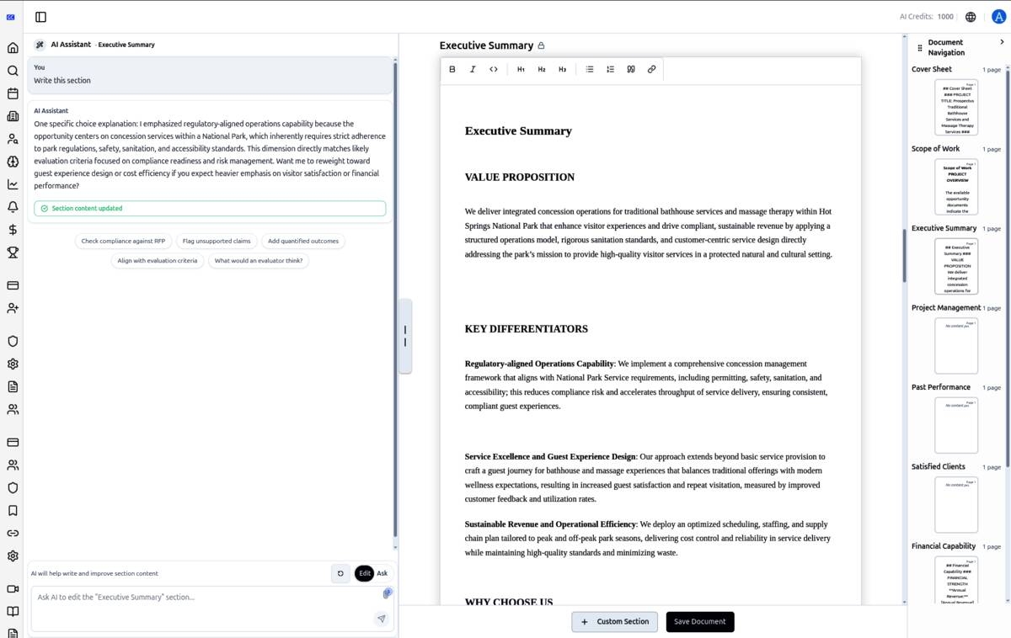1011x638 pixels.
Task: Insert a bulleted list
Action: (x=590, y=69)
